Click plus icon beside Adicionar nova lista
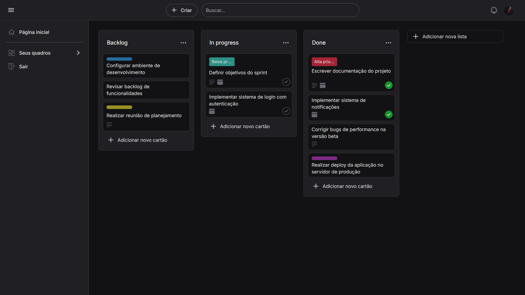 tap(416, 37)
